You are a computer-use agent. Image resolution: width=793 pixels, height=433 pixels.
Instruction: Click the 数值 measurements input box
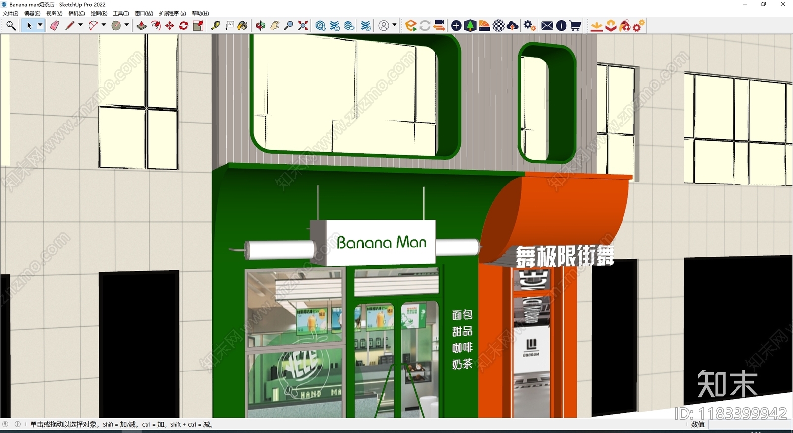point(749,425)
